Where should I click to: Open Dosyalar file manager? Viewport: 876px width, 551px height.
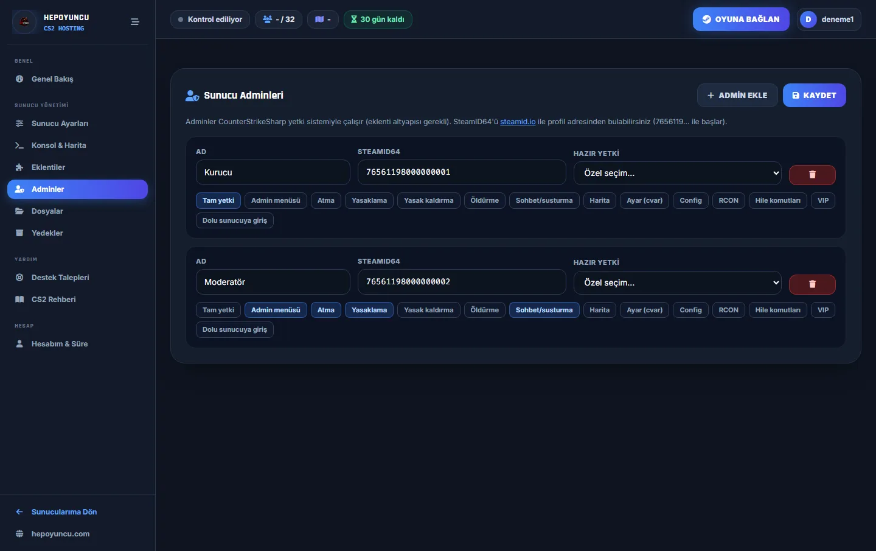click(77, 211)
